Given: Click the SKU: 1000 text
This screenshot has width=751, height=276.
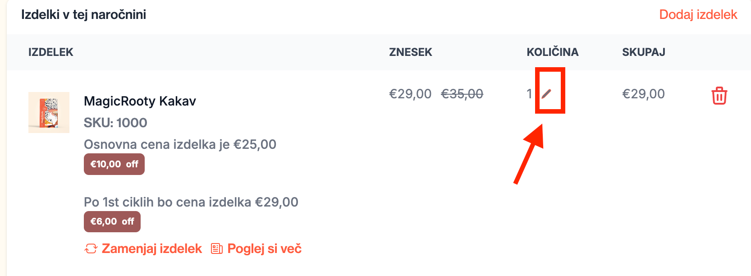Looking at the screenshot, I should tap(115, 123).
